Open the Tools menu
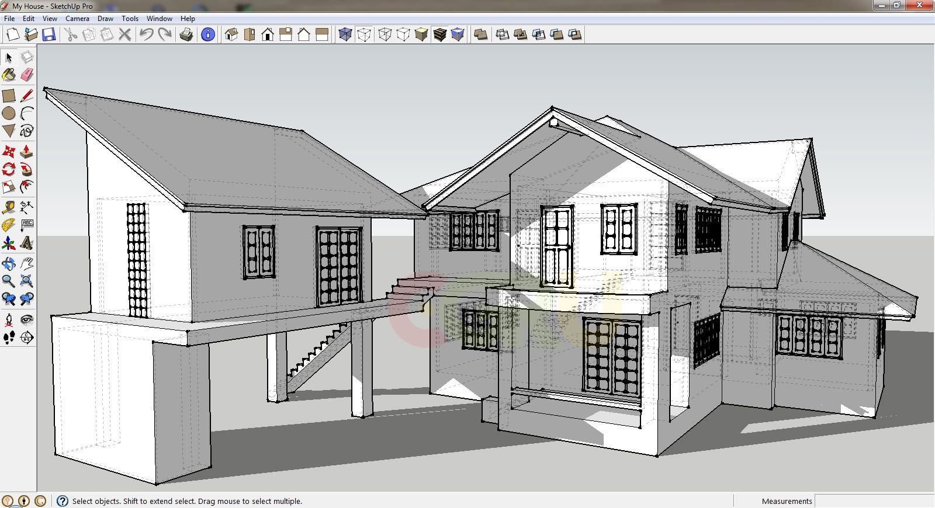The width and height of the screenshot is (935, 508). [x=130, y=18]
